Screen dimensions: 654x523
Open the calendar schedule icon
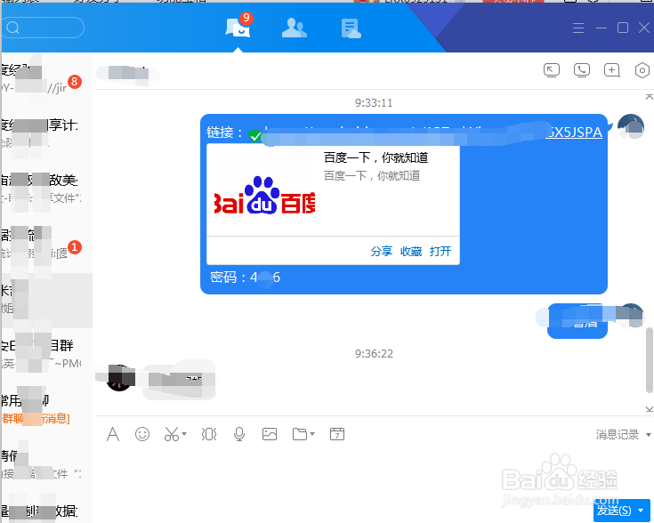337,434
